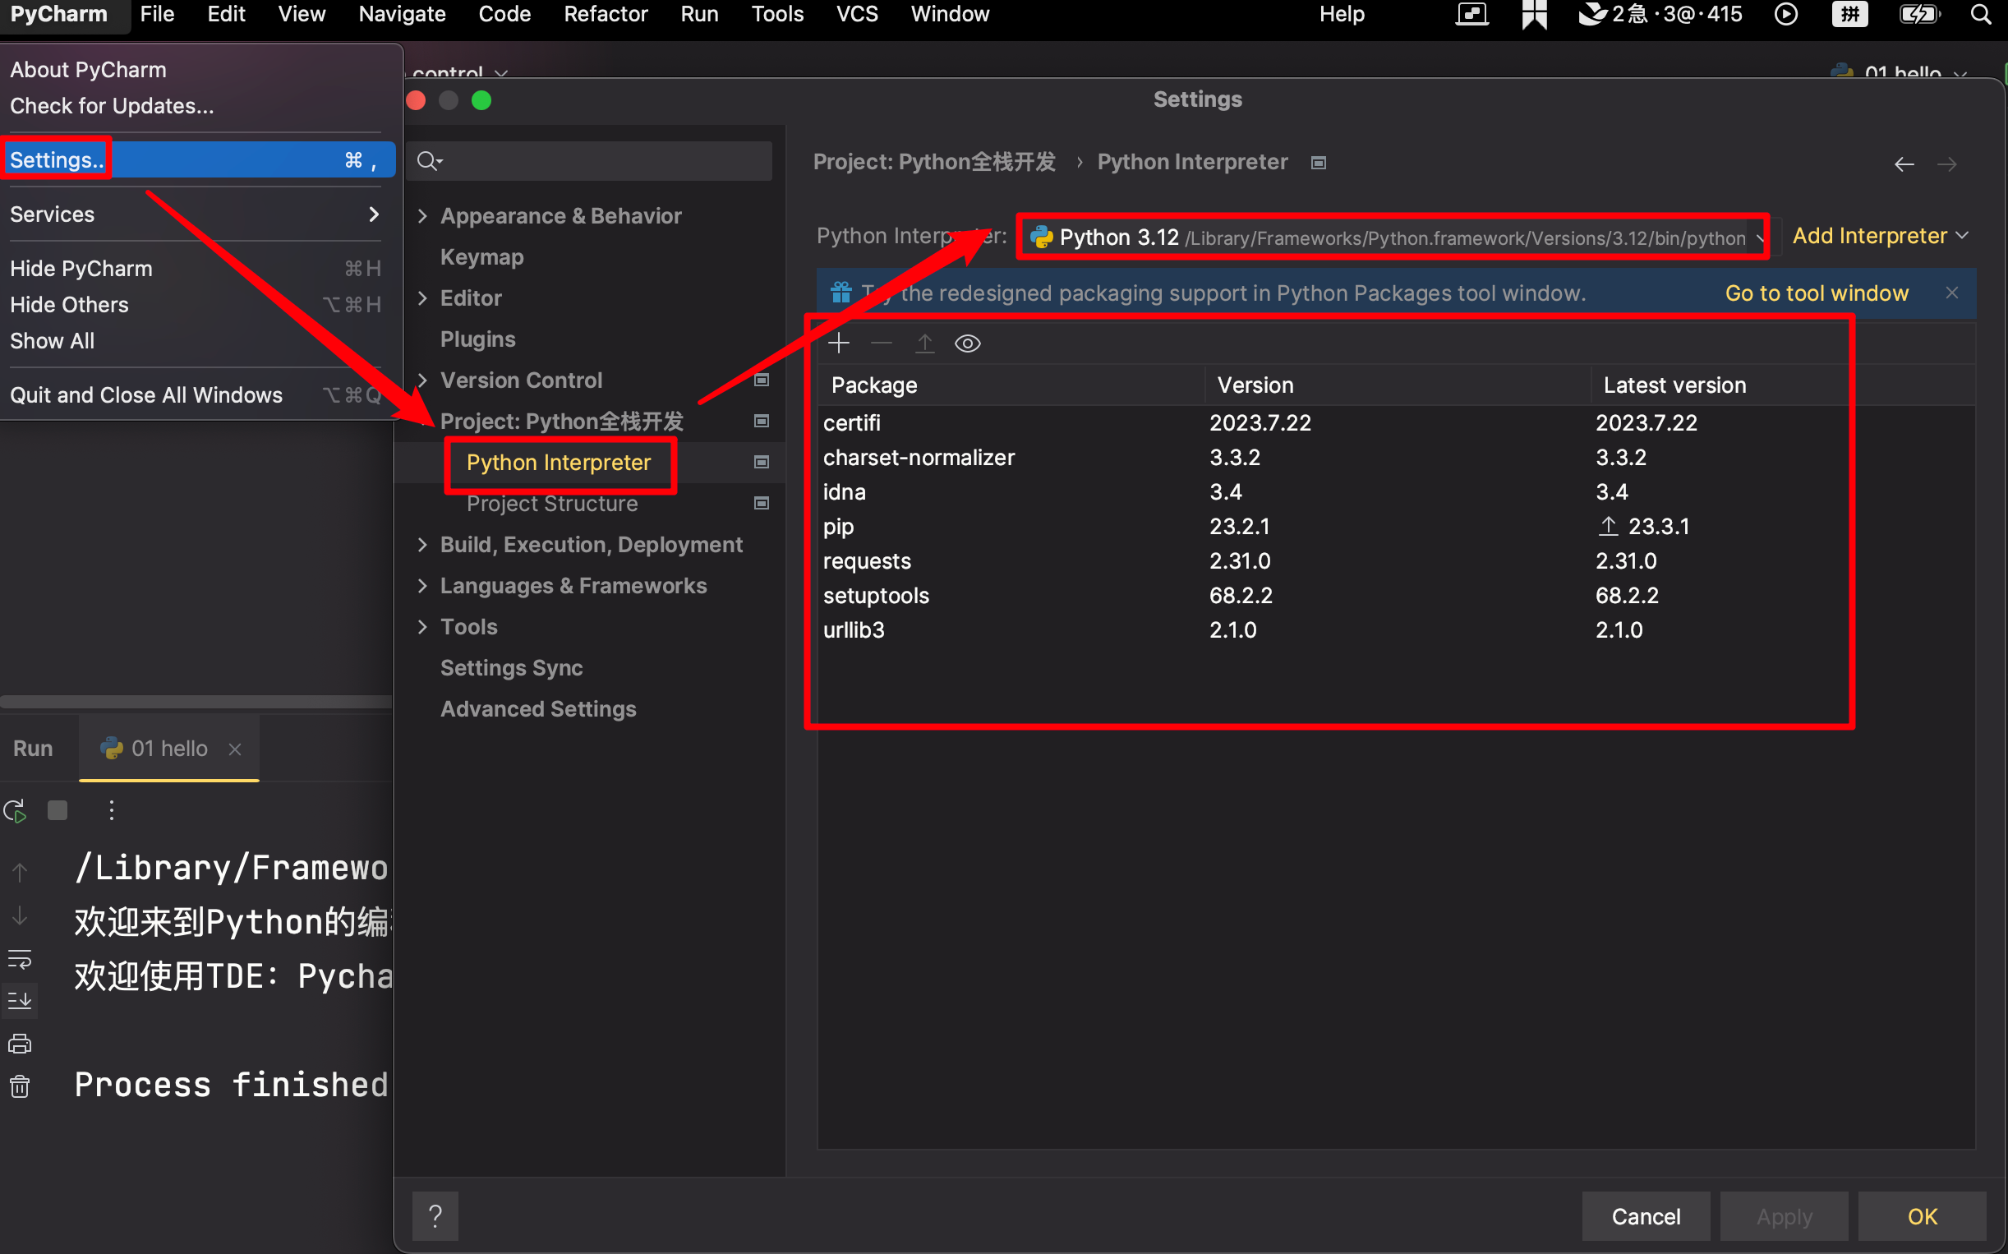This screenshot has height=1254, width=2008.
Task: Expand Build, Execution, Deployment section
Action: click(423, 545)
